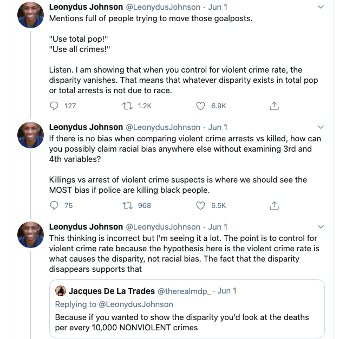346x339 pixels.
Task: Reply to the 'move those goalposts' tweet
Action: pos(54,106)
